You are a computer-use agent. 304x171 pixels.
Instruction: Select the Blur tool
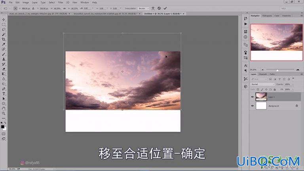[4, 79]
